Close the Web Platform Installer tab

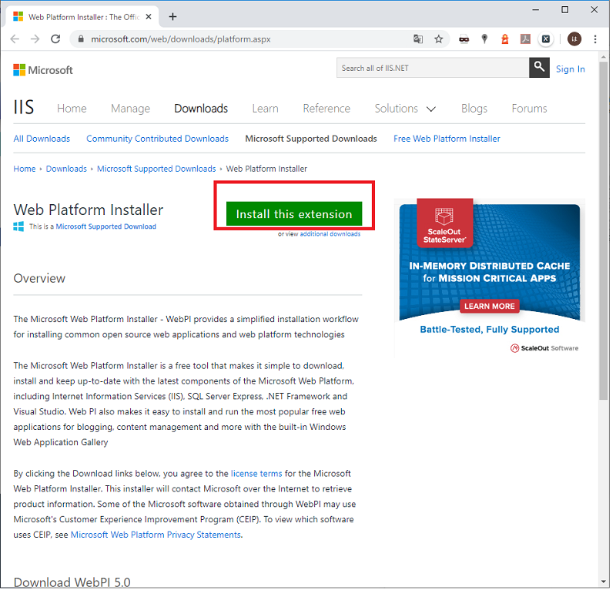[149, 17]
